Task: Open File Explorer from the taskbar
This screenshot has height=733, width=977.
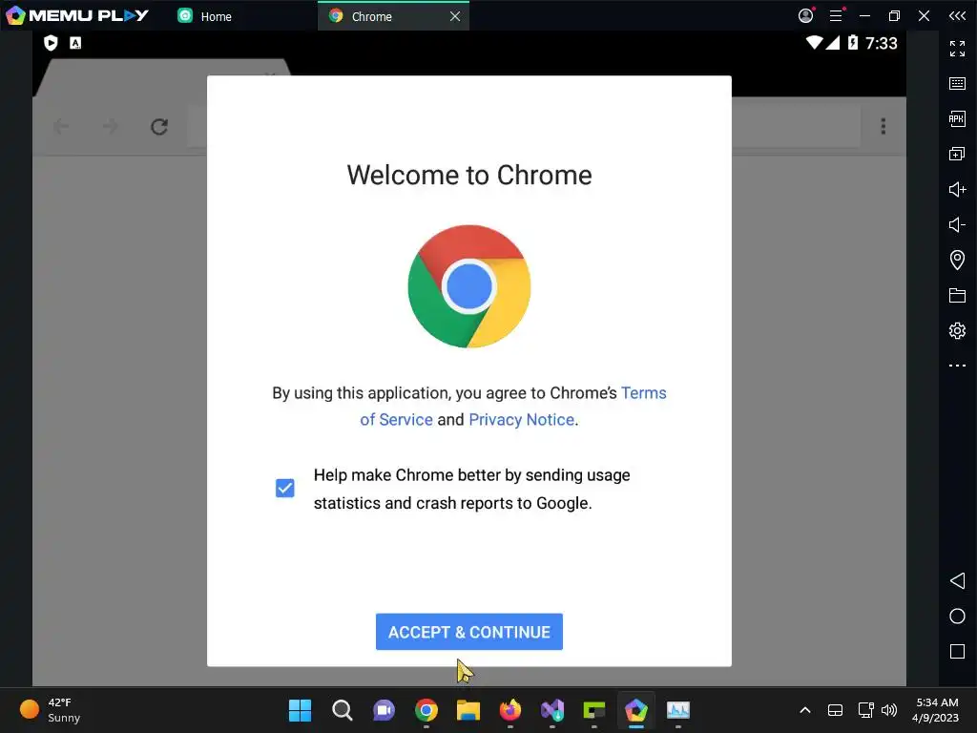Action: pos(468,710)
